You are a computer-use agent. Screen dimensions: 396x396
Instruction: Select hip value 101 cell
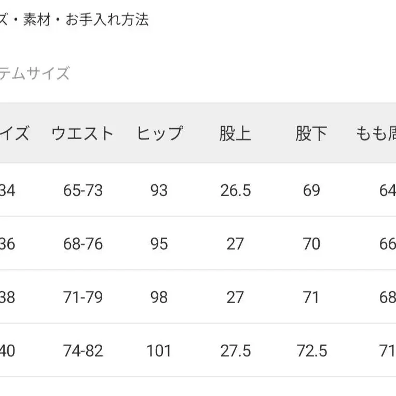point(159,351)
